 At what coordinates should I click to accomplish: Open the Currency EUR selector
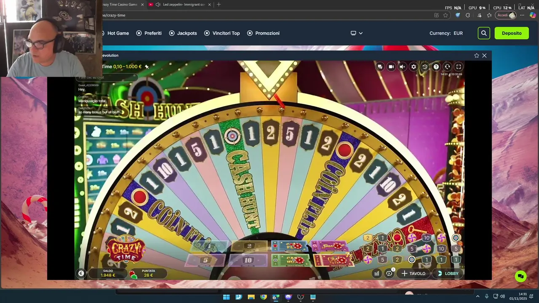(446, 33)
